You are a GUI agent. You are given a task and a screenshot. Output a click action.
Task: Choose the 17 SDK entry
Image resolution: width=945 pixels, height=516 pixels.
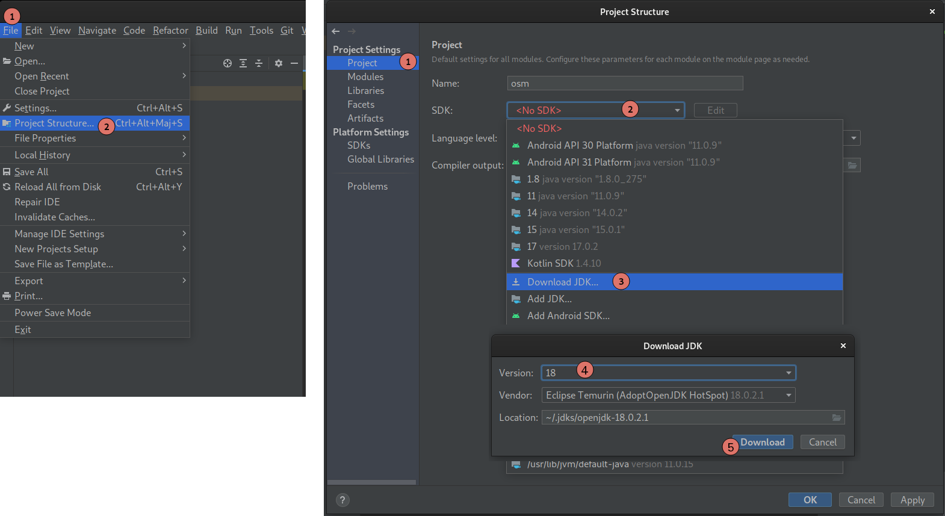[675, 246]
